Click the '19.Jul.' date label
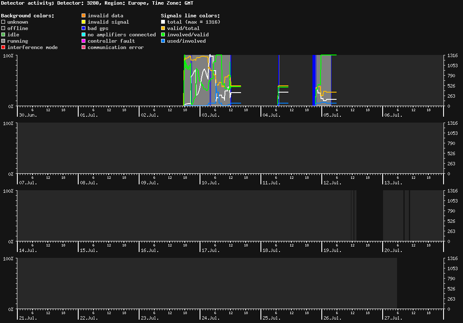Image resolution: width=463 pixels, height=323 pixels. (332, 250)
